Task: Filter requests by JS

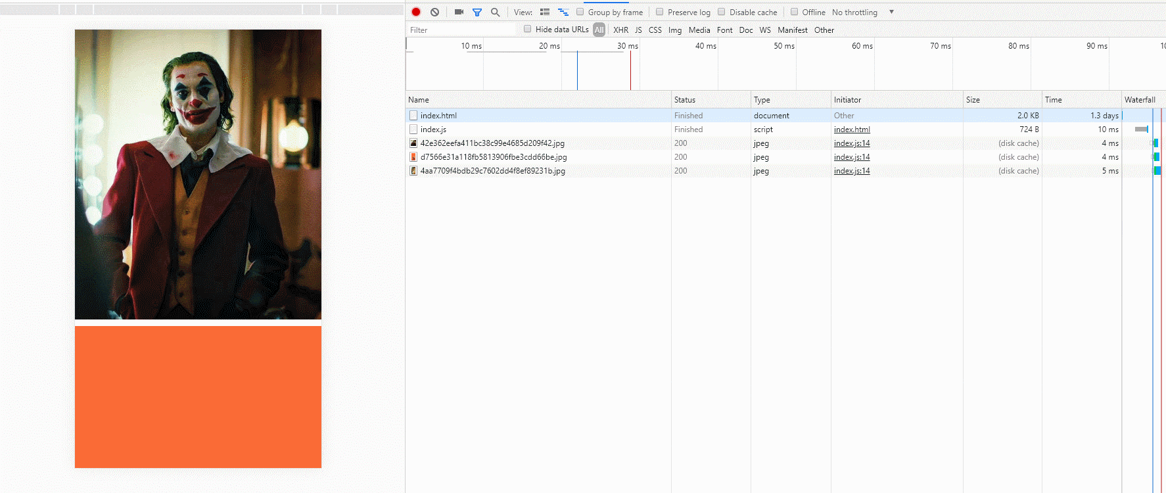Action: tap(638, 30)
